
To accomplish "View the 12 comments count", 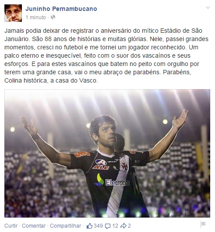I will click(x=115, y=226).
